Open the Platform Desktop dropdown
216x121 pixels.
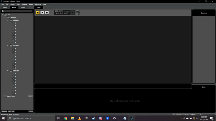pyautogui.click(x=196, y=114)
